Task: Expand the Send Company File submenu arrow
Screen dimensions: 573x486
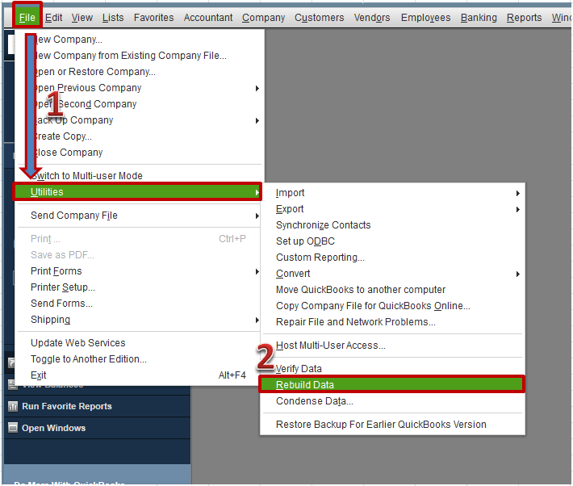Action: (257, 216)
